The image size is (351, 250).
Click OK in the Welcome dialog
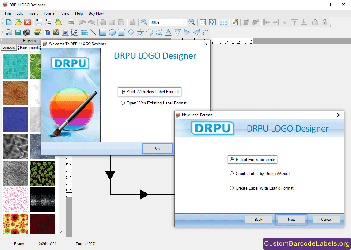point(158,148)
